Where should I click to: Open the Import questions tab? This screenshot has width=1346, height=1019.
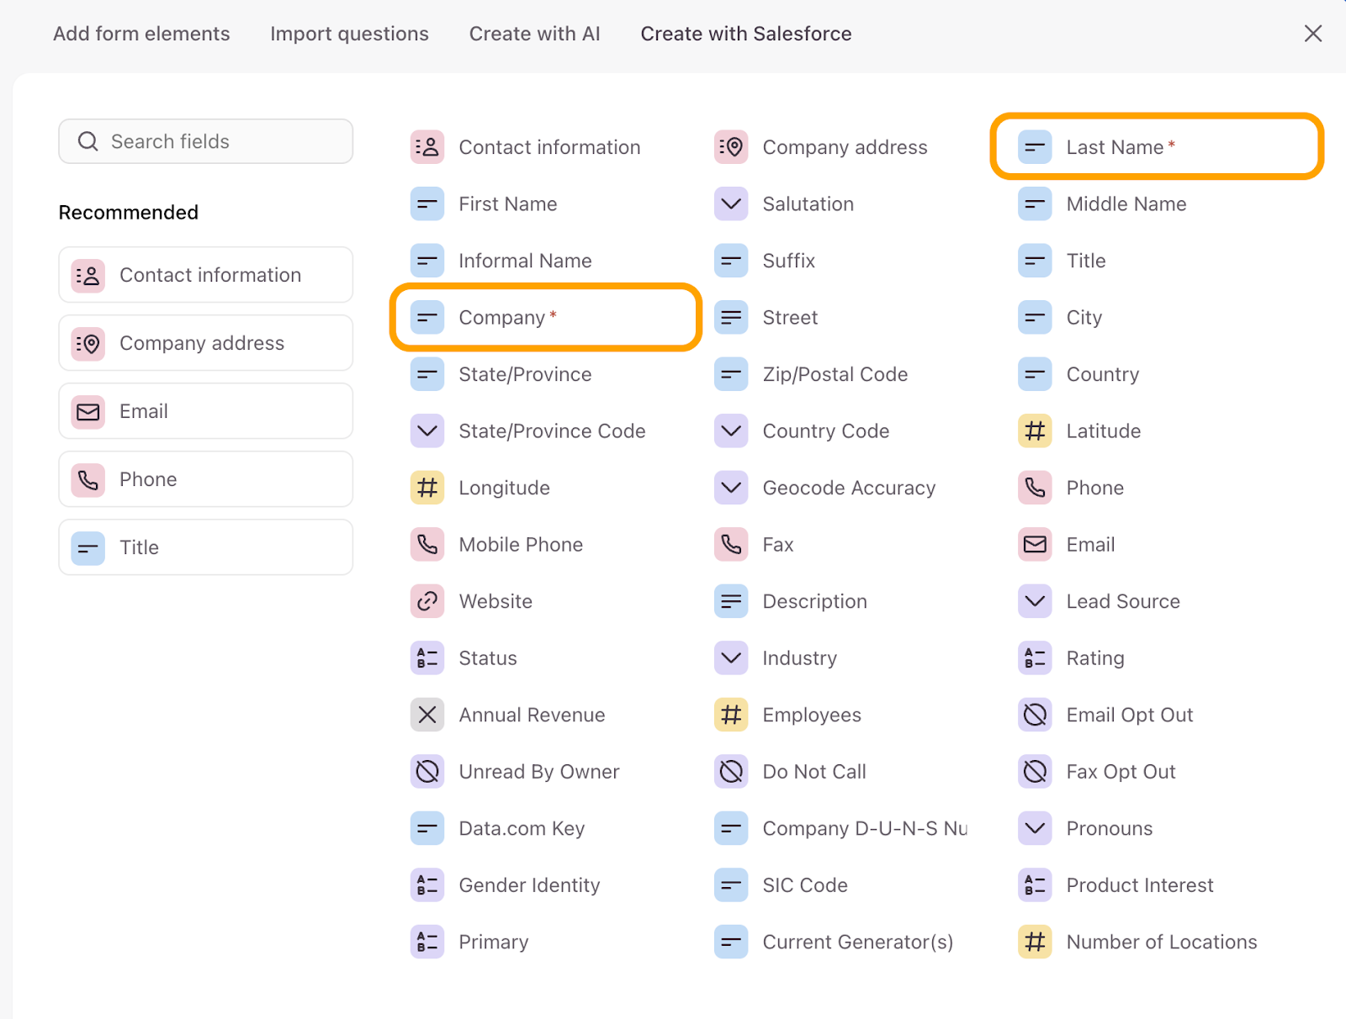pyautogui.click(x=349, y=34)
